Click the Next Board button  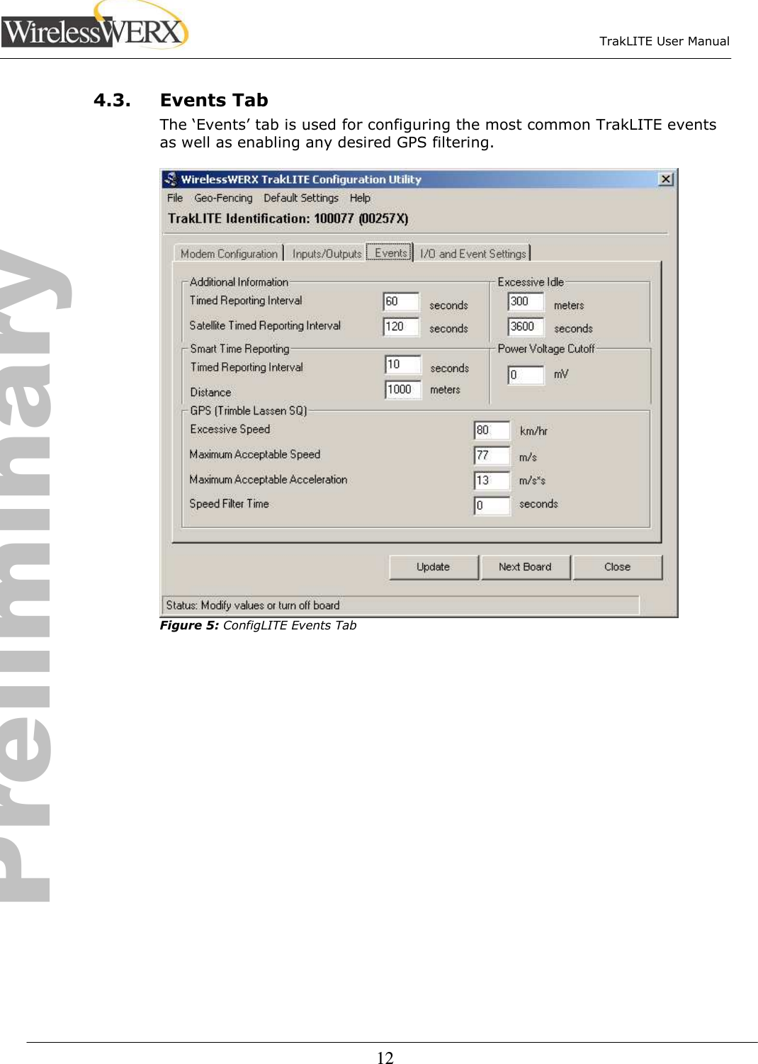(525, 567)
